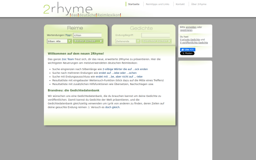Open the Silben: Alle dropdown
This screenshot has height=160, width=256.
[59, 41]
